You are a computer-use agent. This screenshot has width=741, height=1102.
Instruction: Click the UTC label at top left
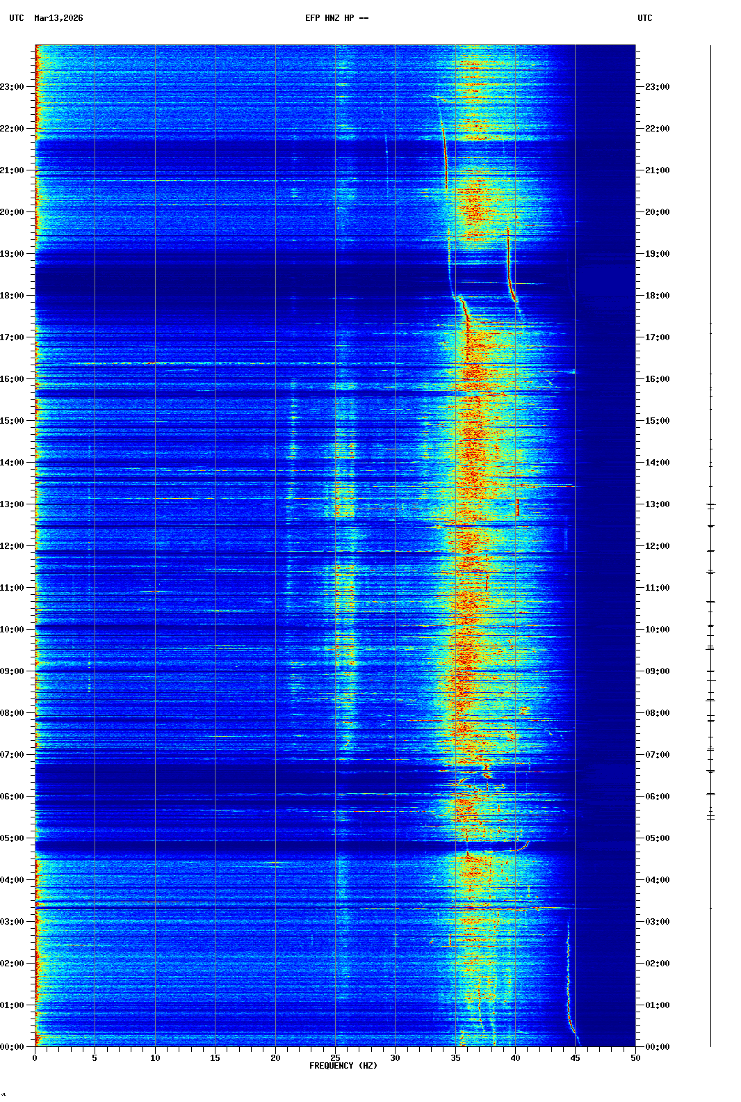17,18
